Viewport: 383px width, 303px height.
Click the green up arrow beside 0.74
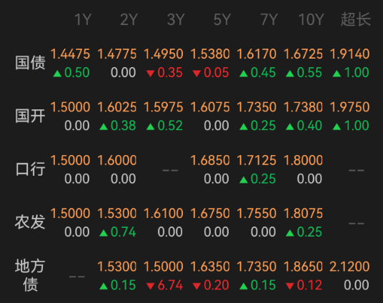104,233
